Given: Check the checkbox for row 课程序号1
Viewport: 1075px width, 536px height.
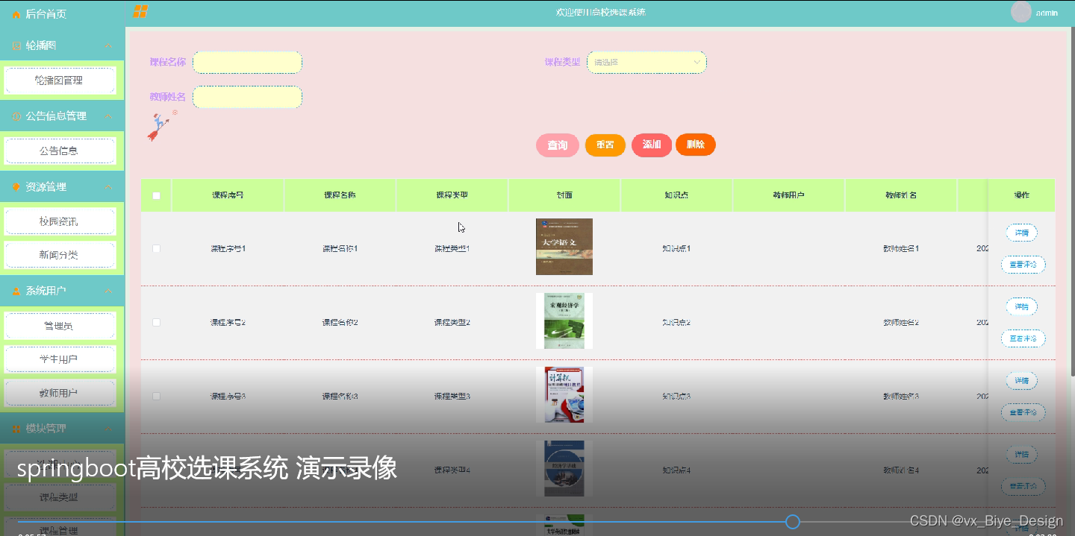Looking at the screenshot, I should pyautogui.click(x=156, y=248).
